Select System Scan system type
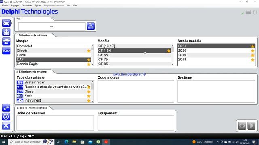Screen dimensions: 259x145 (53, 82)
